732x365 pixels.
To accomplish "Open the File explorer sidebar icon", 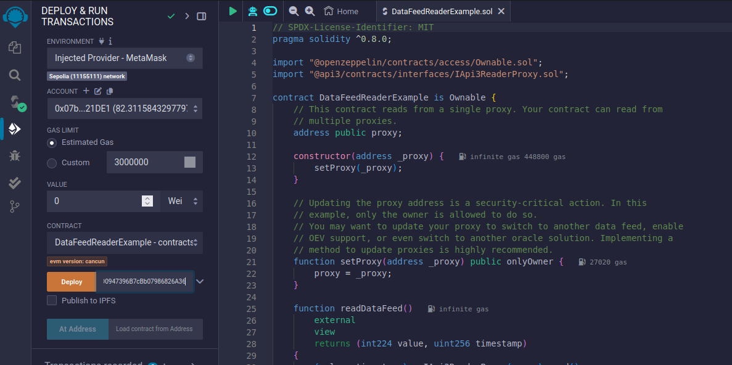I will pyautogui.click(x=15, y=47).
